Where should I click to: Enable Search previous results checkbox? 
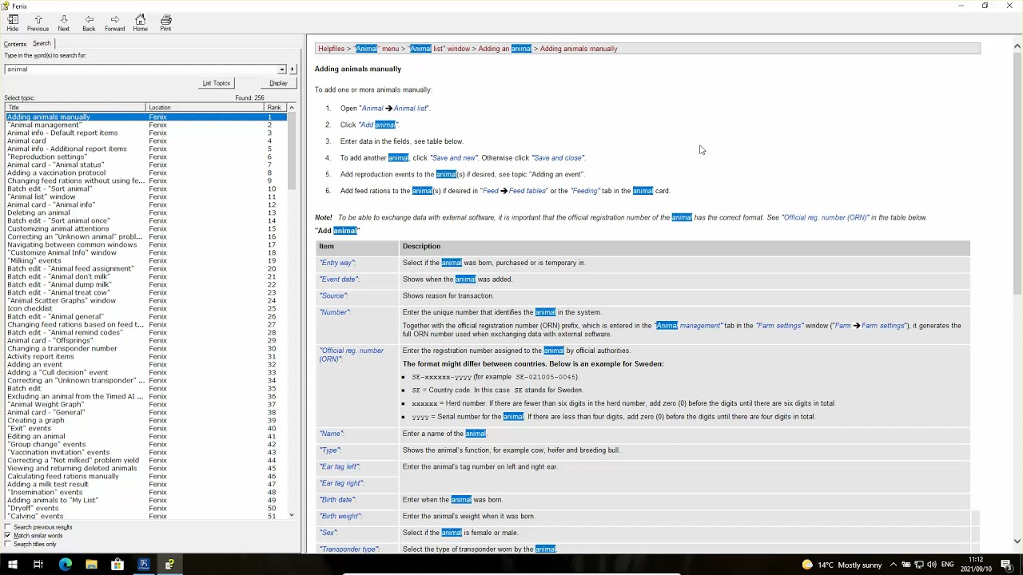tap(7, 527)
